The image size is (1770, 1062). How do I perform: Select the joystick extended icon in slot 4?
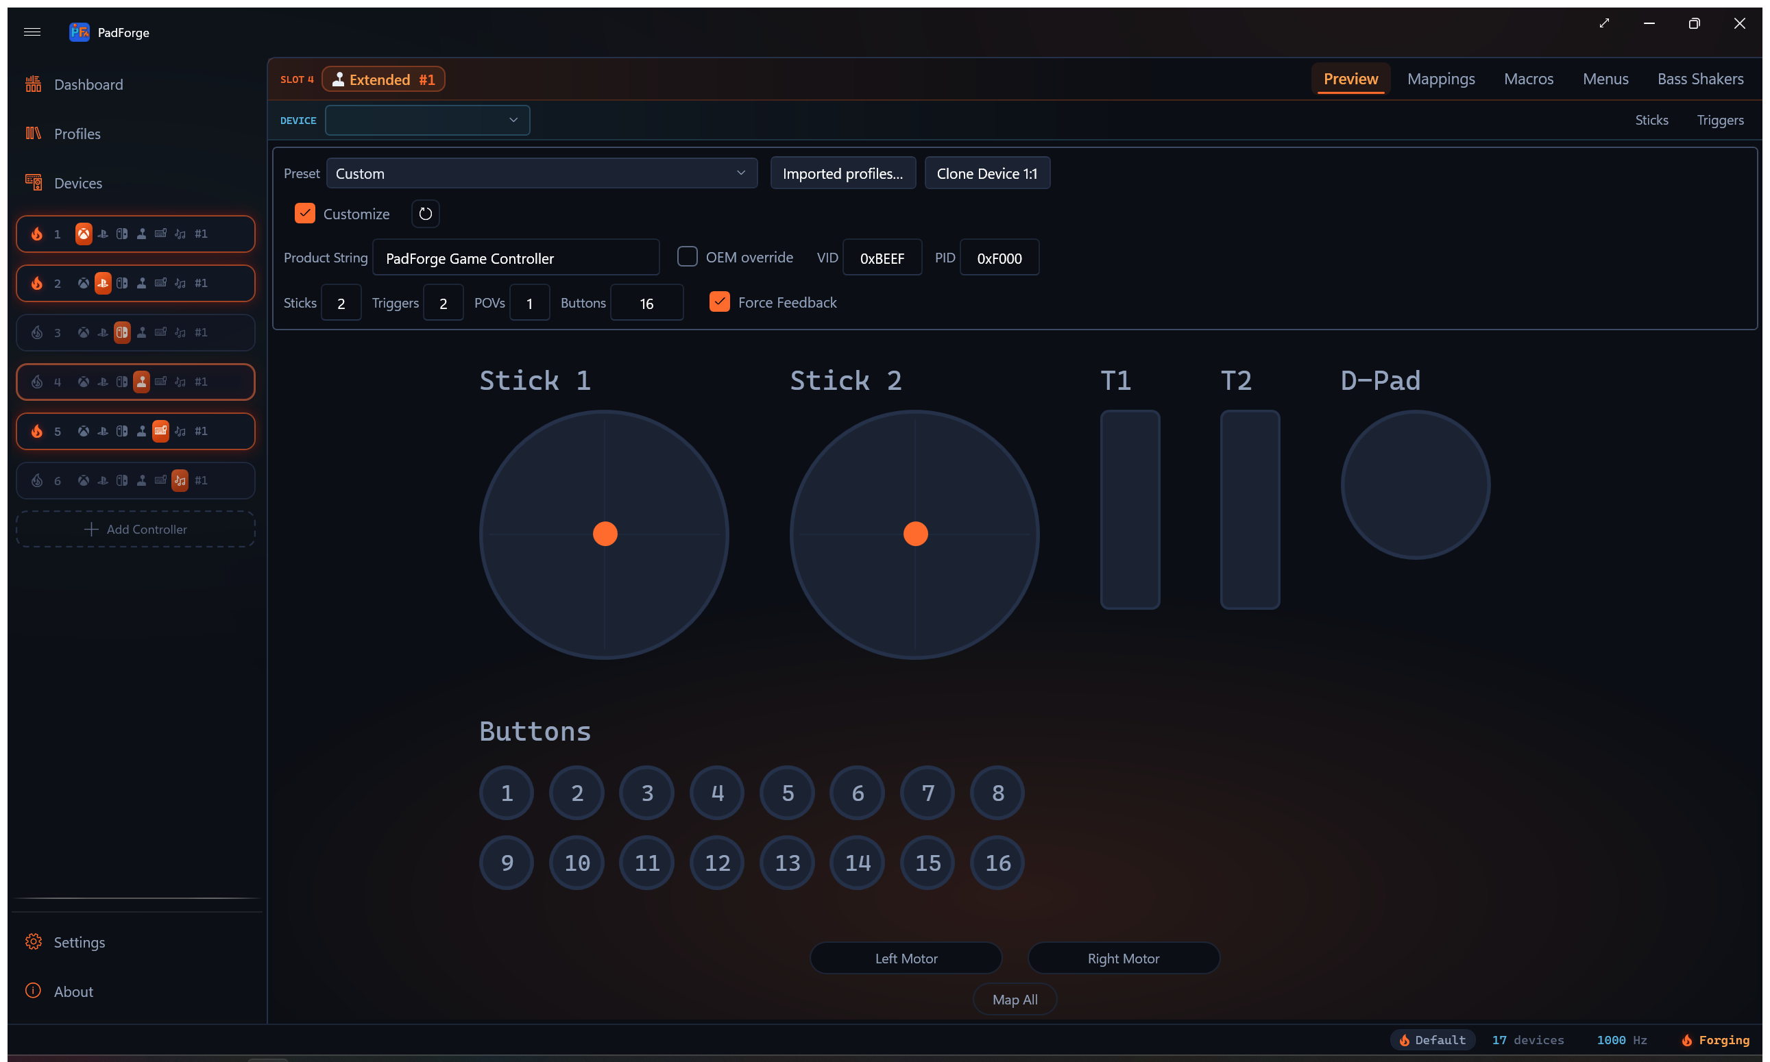pyautogui.click(x=142, y=382)
